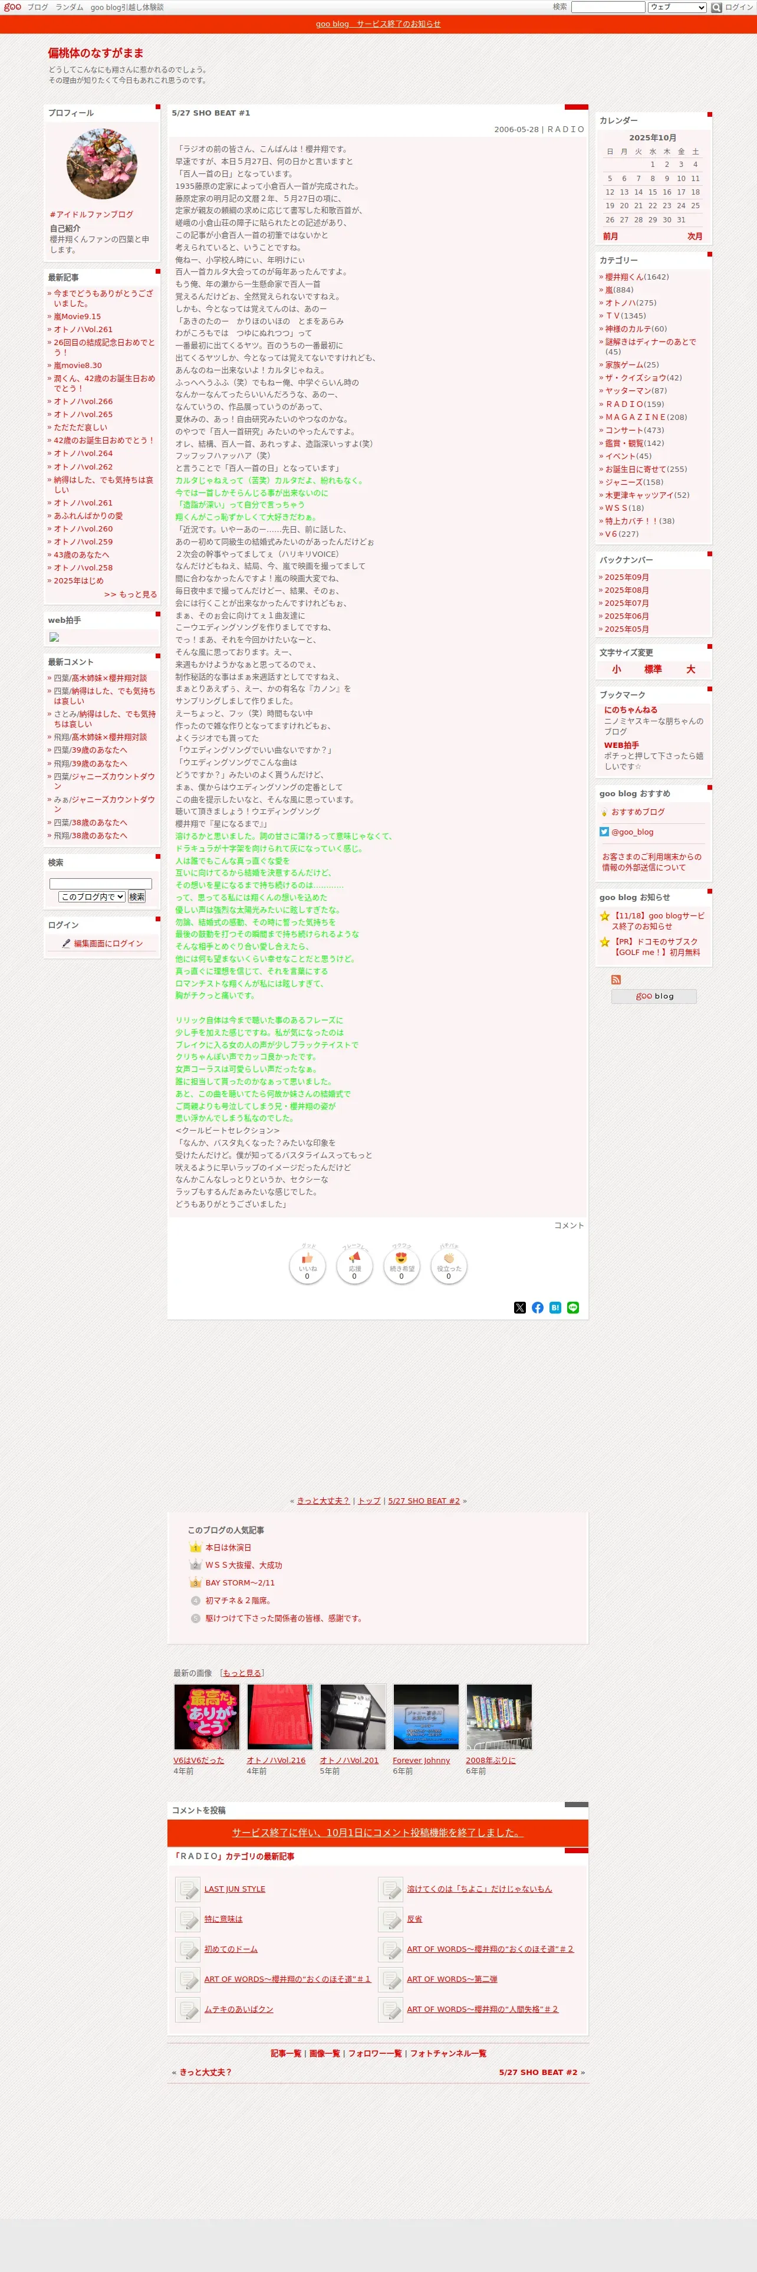This screenshot has width=757, height=2272.
Task: Set font size to 大
Action: click(x=691, y=669)
